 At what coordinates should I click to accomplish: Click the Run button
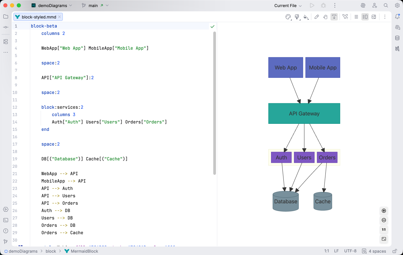(x=312, y=5)
